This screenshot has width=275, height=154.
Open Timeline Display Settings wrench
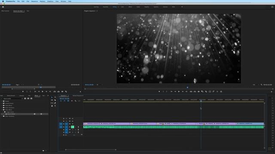[x=76, y=101]
